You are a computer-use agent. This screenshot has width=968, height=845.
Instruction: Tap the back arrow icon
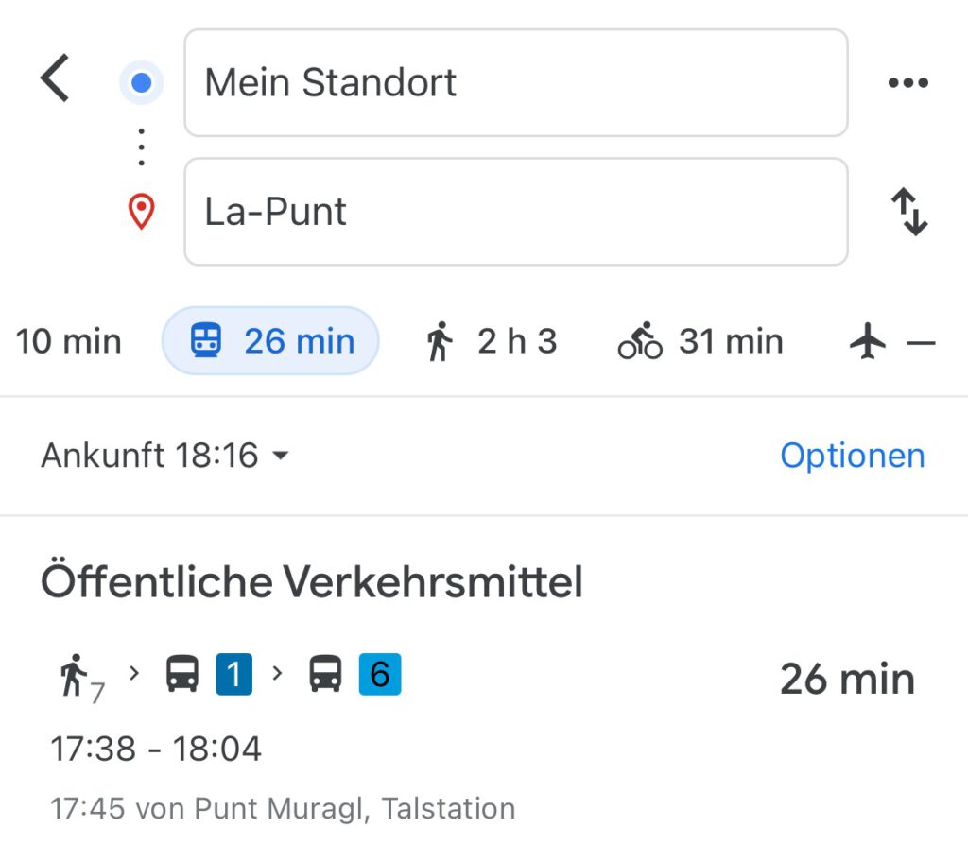[x=55, y=78]
